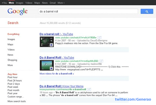Click megaupload URL in second result snippet
The width and height of the screenshot is (156, 105).
[78, 70]
